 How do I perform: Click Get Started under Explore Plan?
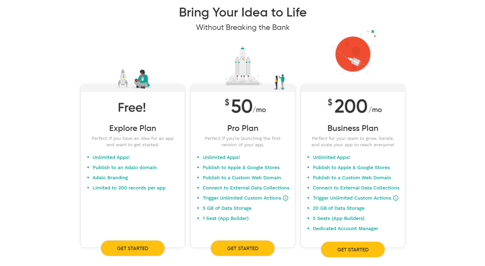(x=133, y=248)
